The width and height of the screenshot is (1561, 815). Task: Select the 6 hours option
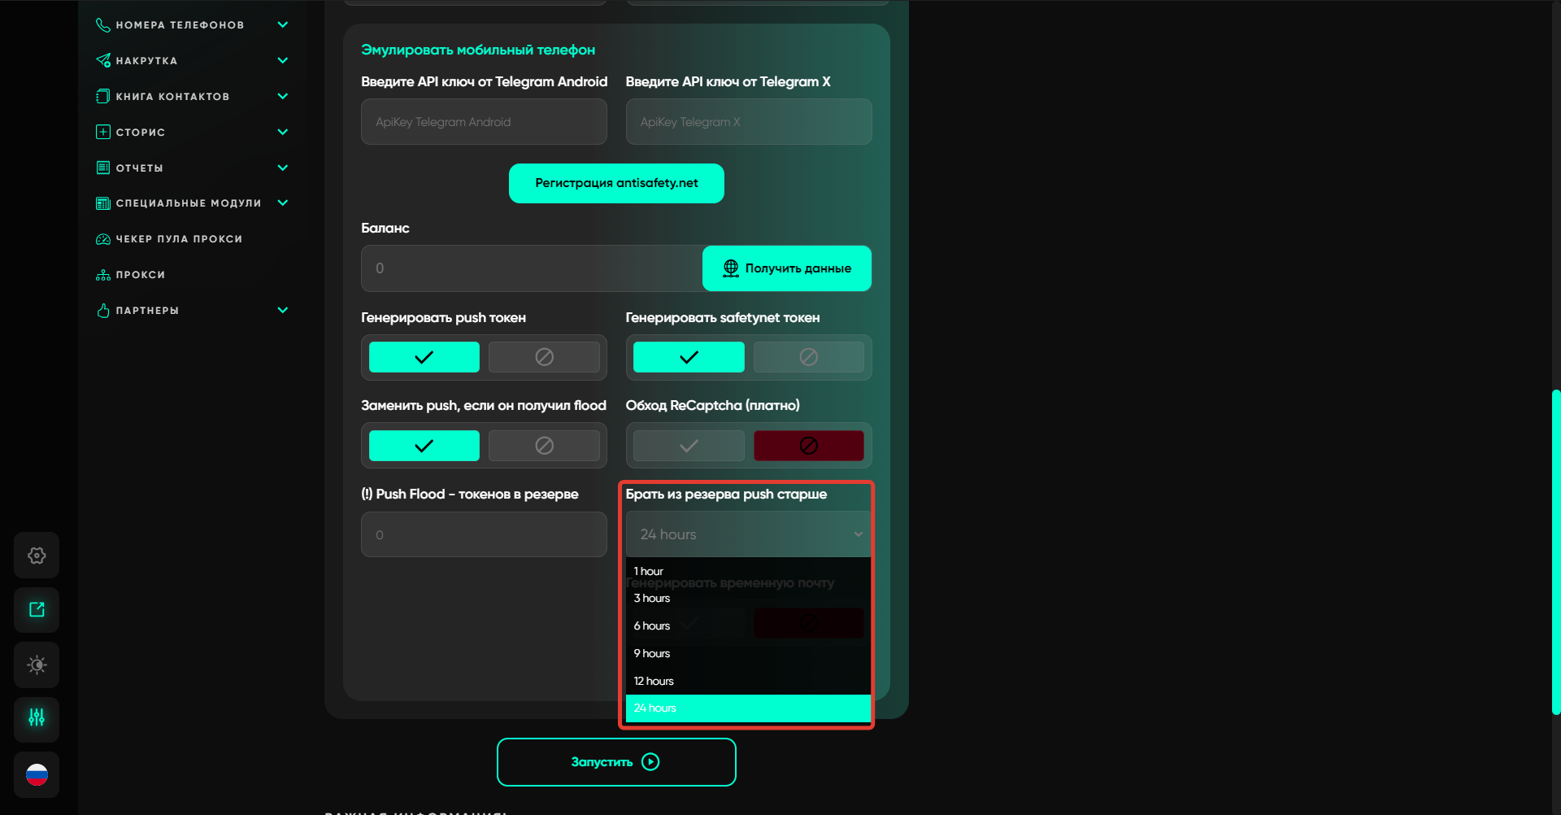coord(652,626)
